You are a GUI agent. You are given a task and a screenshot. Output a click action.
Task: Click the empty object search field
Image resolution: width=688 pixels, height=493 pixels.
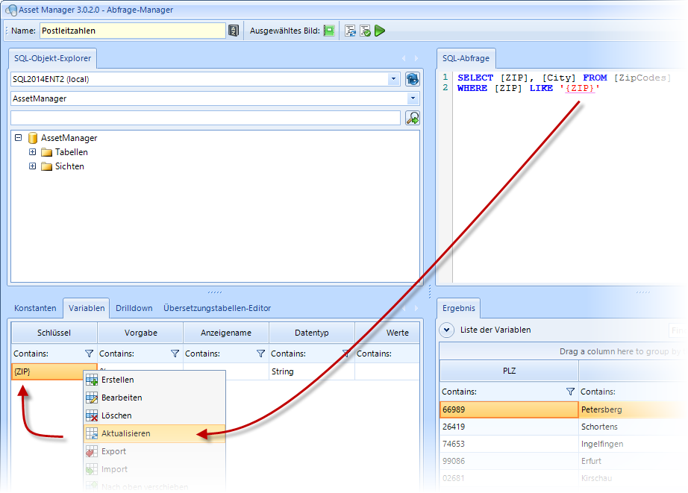click(x=205, y=118)
